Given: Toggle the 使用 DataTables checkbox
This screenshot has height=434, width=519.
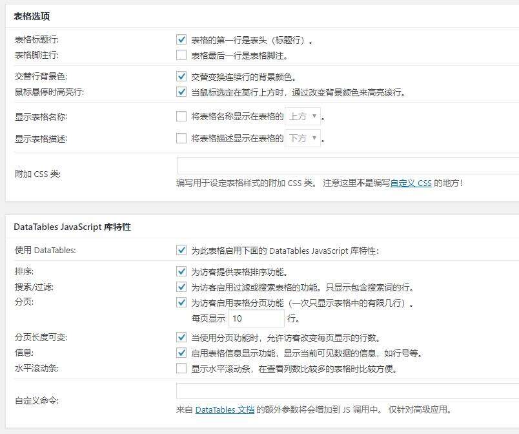Looking at the screenshot, I should point(181,250).
